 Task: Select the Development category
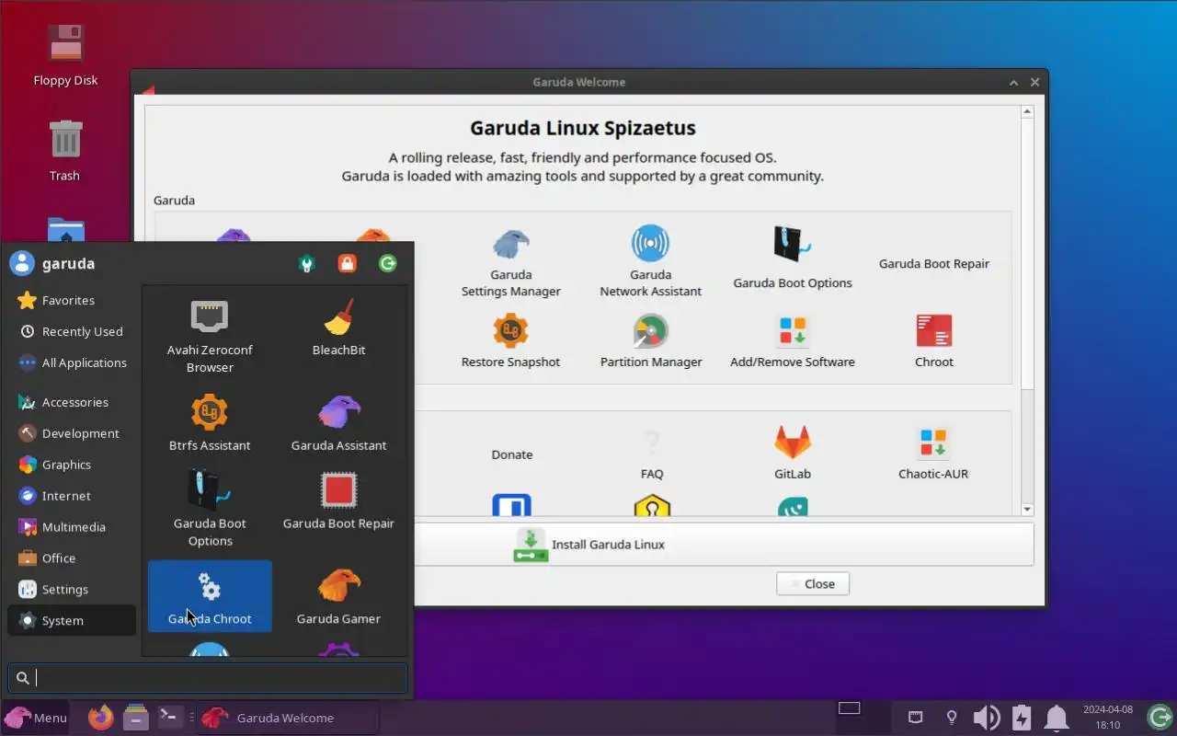[72, 434]
